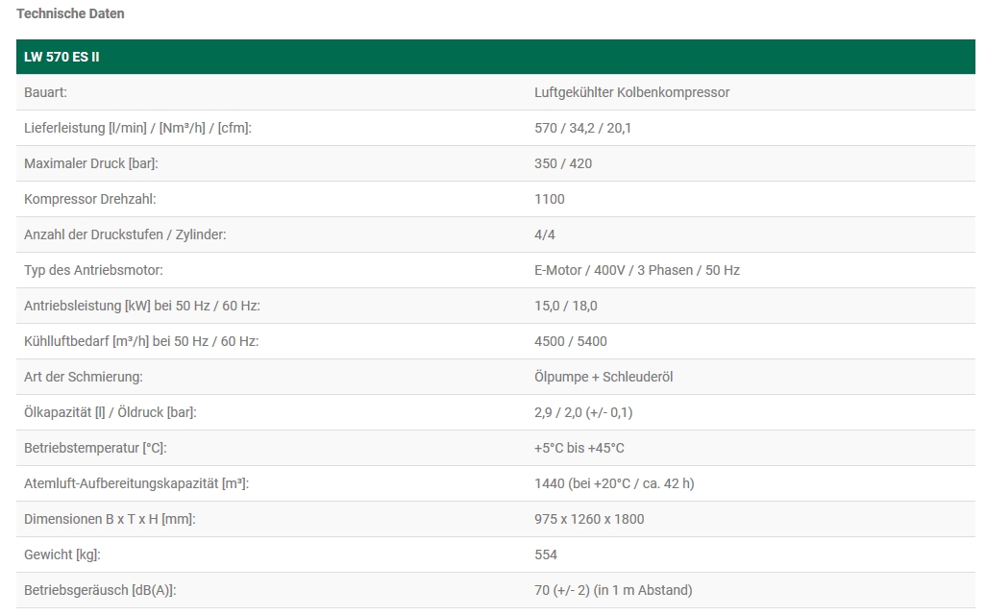
Task: Click the 'Art der Schmierung:' label
Action: [83, 377]
